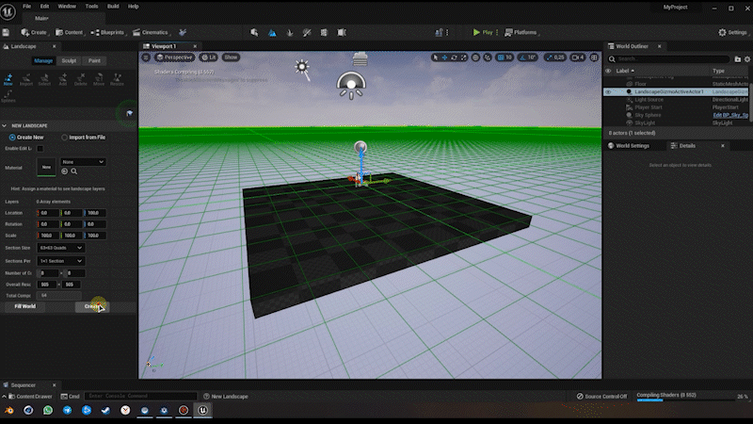Switch to the World Settings tab
The height and width of the screenshot is (424, 753).
(x=628, y=146)
